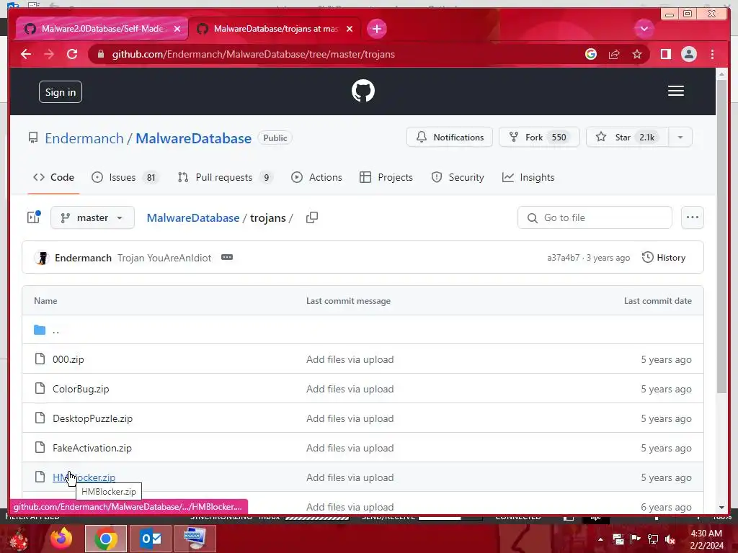Click Endermanch author name in commit bar

(x=84, y=258)
